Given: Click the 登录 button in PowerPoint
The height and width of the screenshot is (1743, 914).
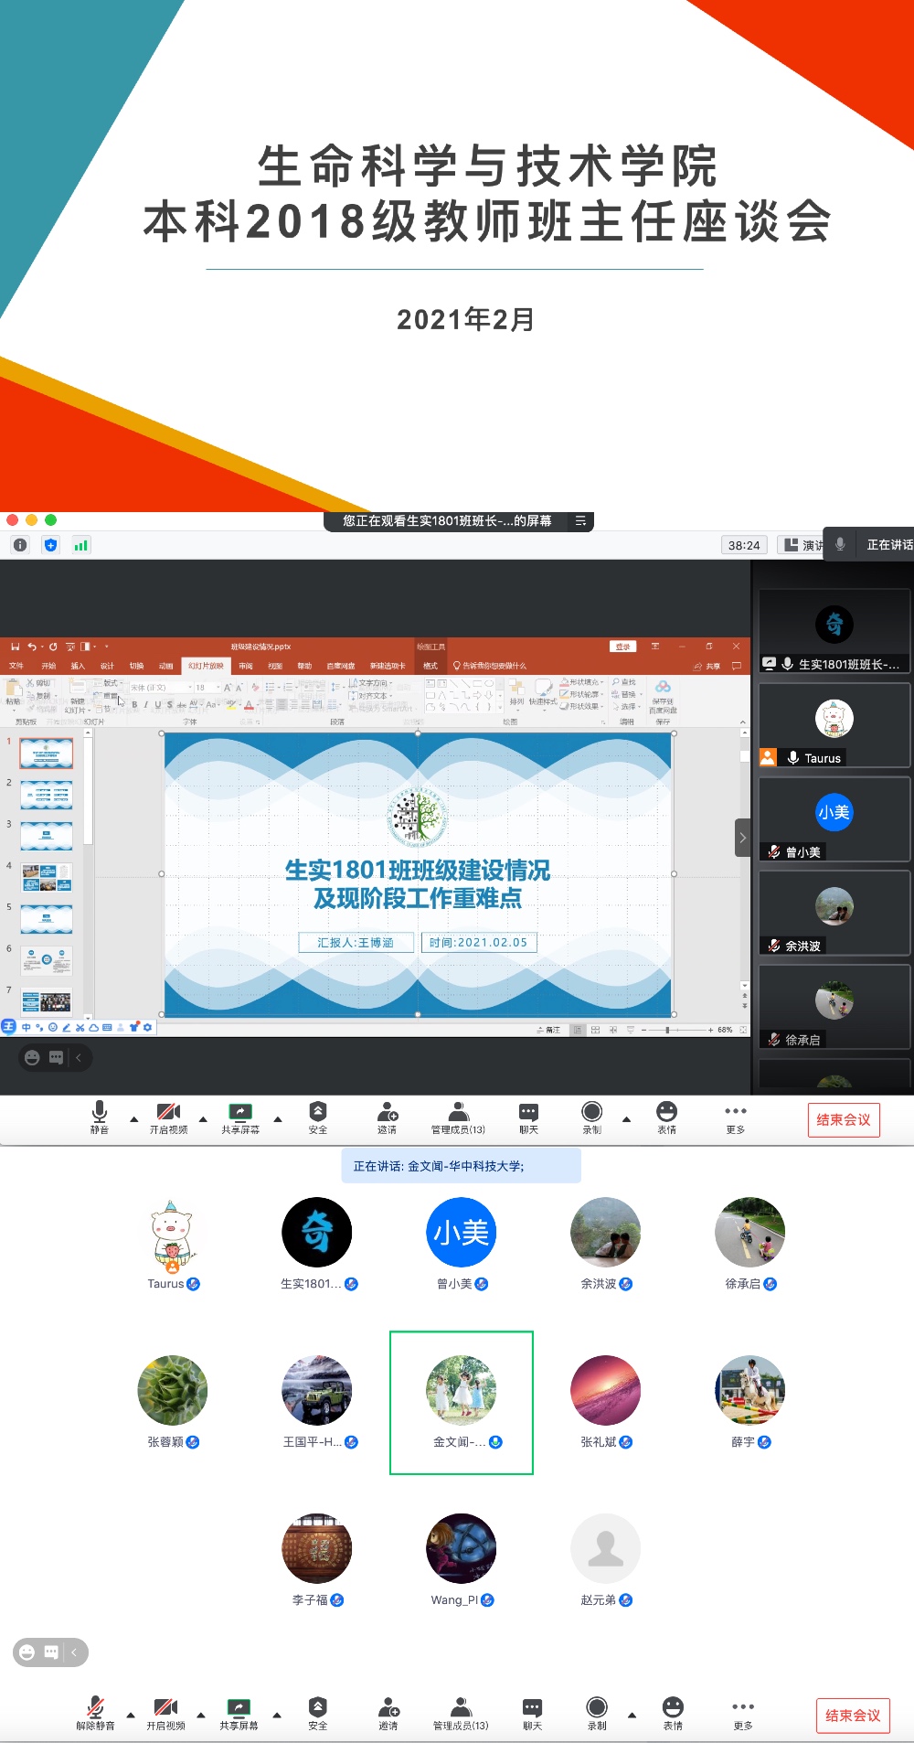Looking at the screenshot, I should pyautogui.click(x=622, y=647).
